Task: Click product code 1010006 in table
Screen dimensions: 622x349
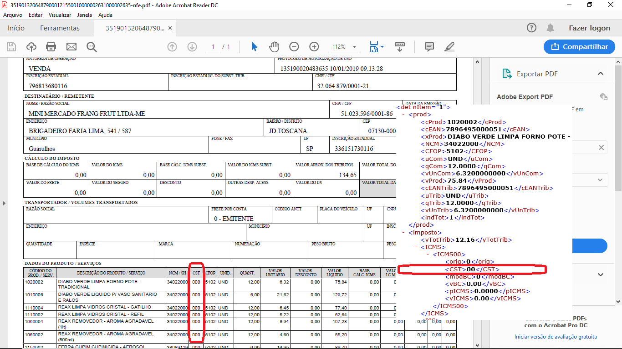Action: click(x=34, y=294)
